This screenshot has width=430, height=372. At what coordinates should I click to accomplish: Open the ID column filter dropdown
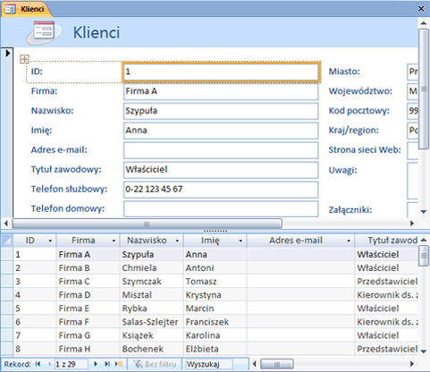coord(50,241)
